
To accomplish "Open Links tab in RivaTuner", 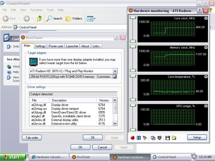I will (96, 46).
